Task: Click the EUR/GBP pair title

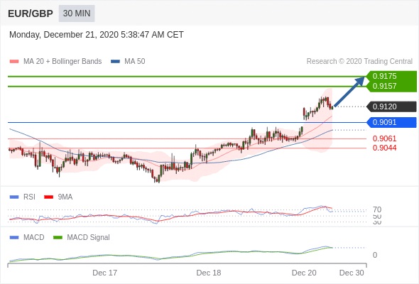Action: pyautogui.click(x=31, y=13)
